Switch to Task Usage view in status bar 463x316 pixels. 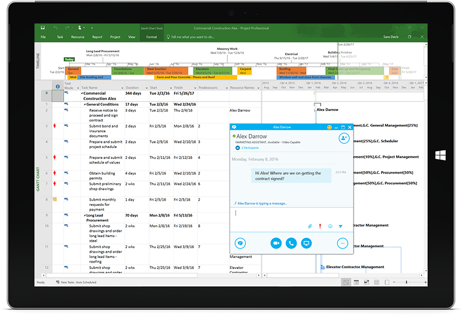(357, 283)
